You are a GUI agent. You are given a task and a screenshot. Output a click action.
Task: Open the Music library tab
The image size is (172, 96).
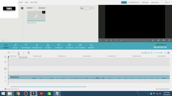tap(15, 46)
